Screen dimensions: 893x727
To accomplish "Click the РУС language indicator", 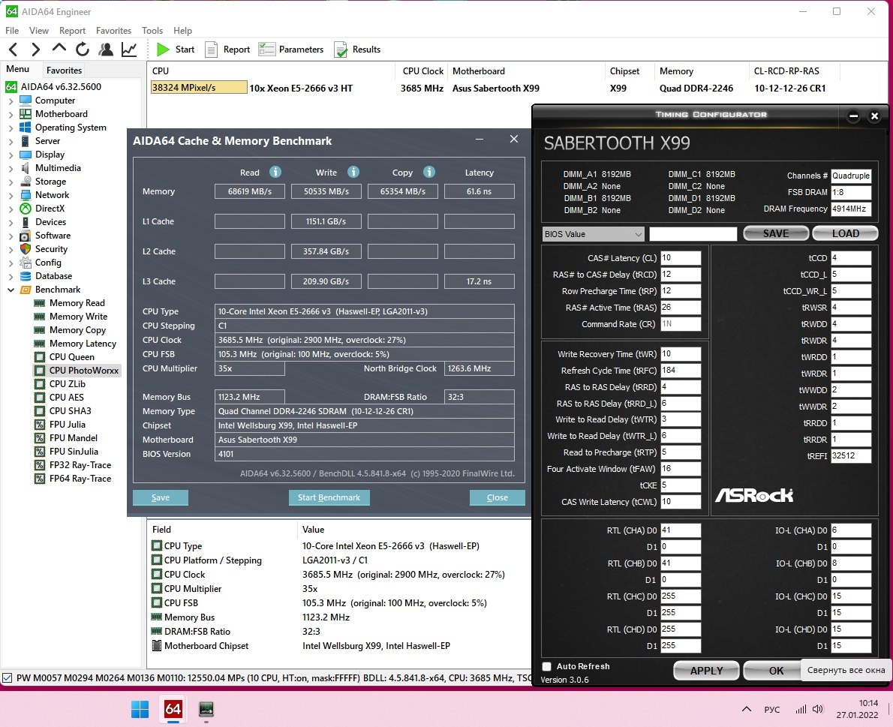I will [x=771, y=709].
